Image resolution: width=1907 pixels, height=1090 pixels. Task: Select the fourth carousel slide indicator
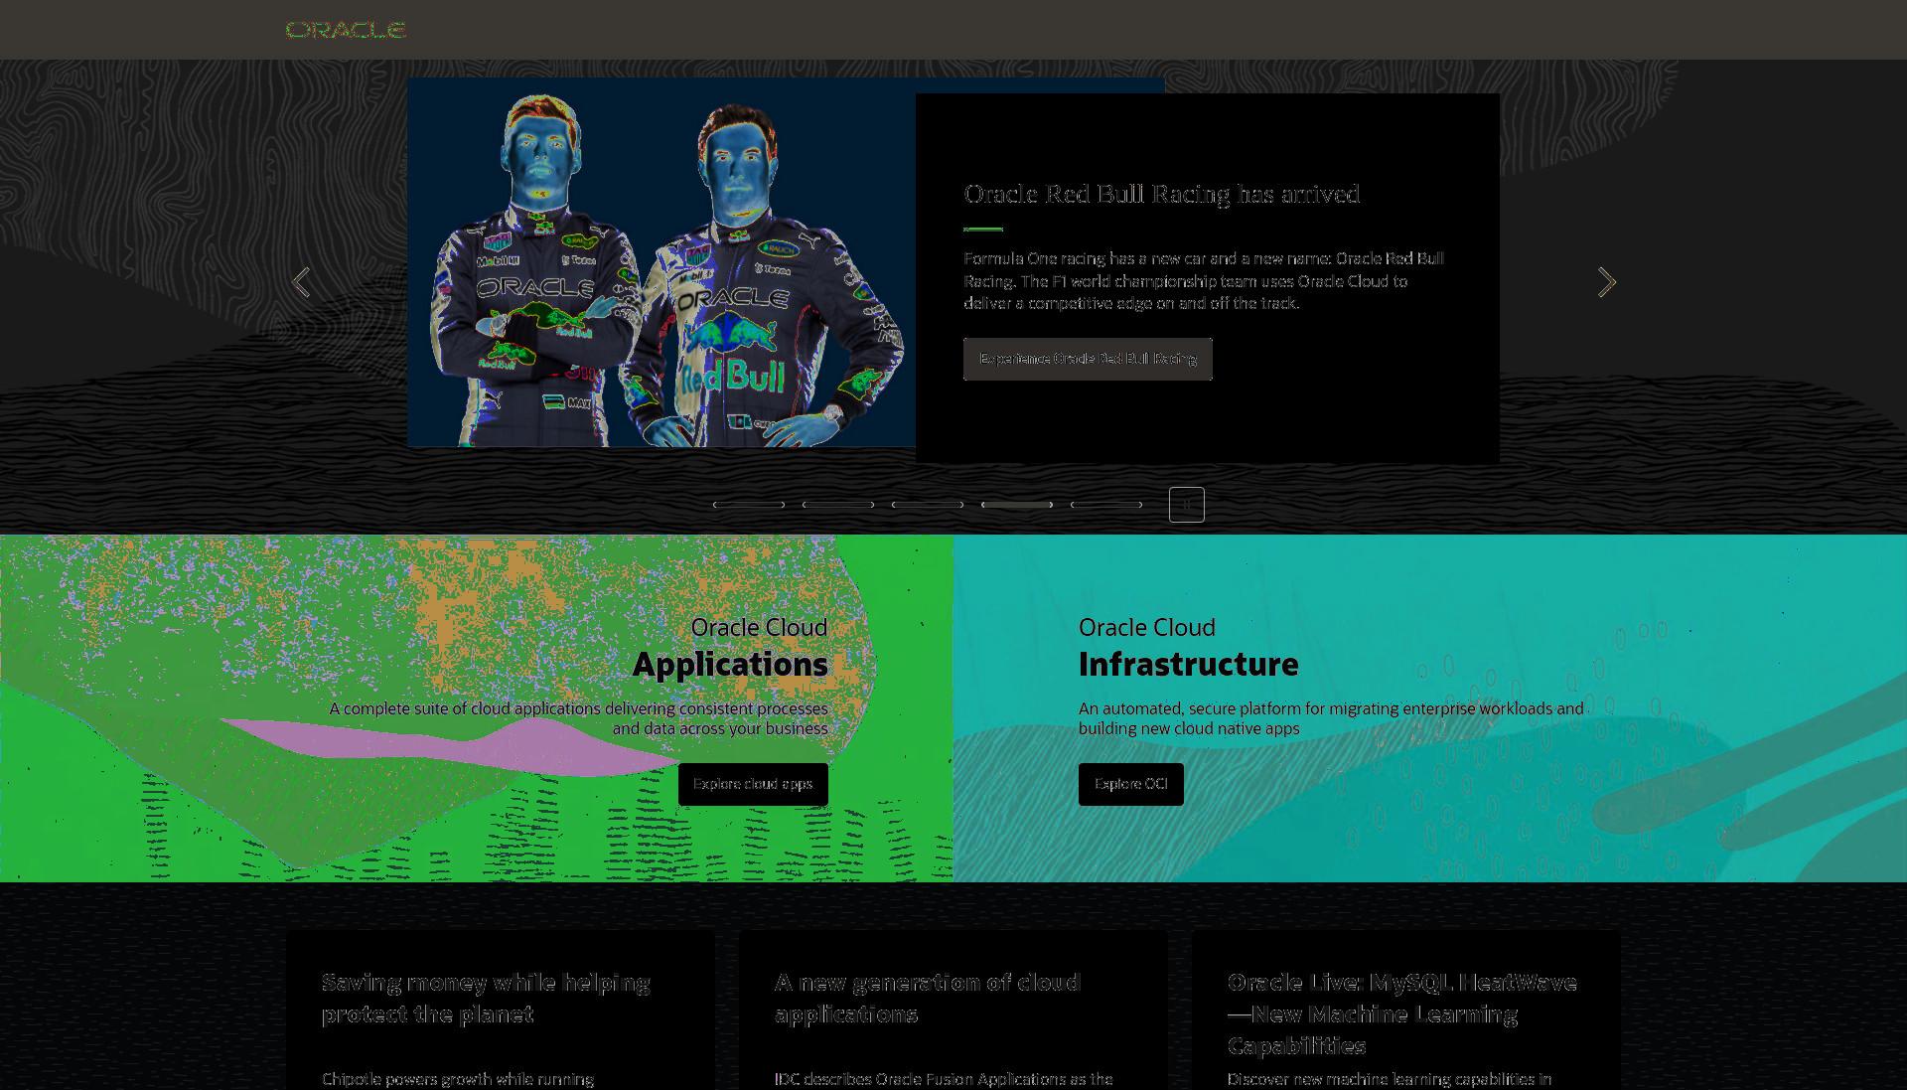tap(1017, 505)
